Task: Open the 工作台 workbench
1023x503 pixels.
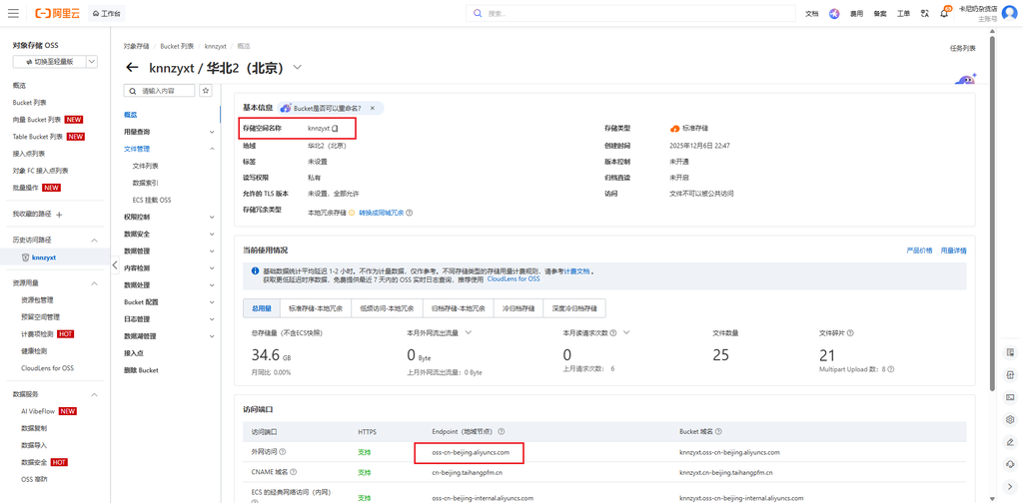Action: tap(106, 13)
